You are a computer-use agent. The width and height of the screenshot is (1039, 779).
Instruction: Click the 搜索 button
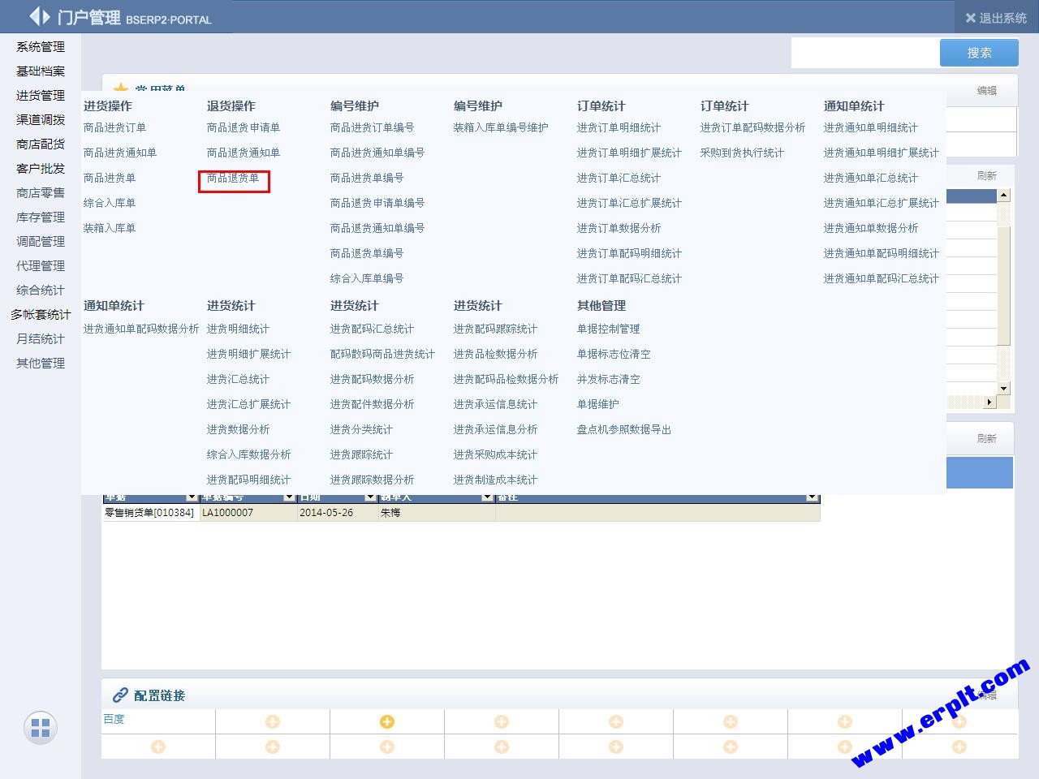tap(979, 53)
